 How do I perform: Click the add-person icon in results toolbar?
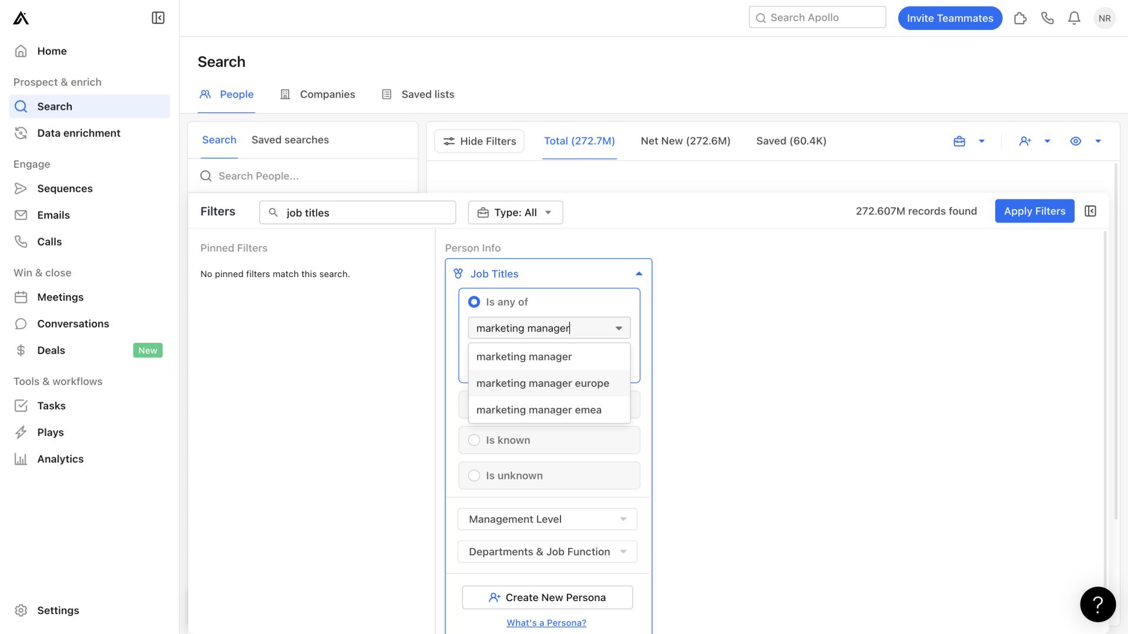tap(1025, 141)
